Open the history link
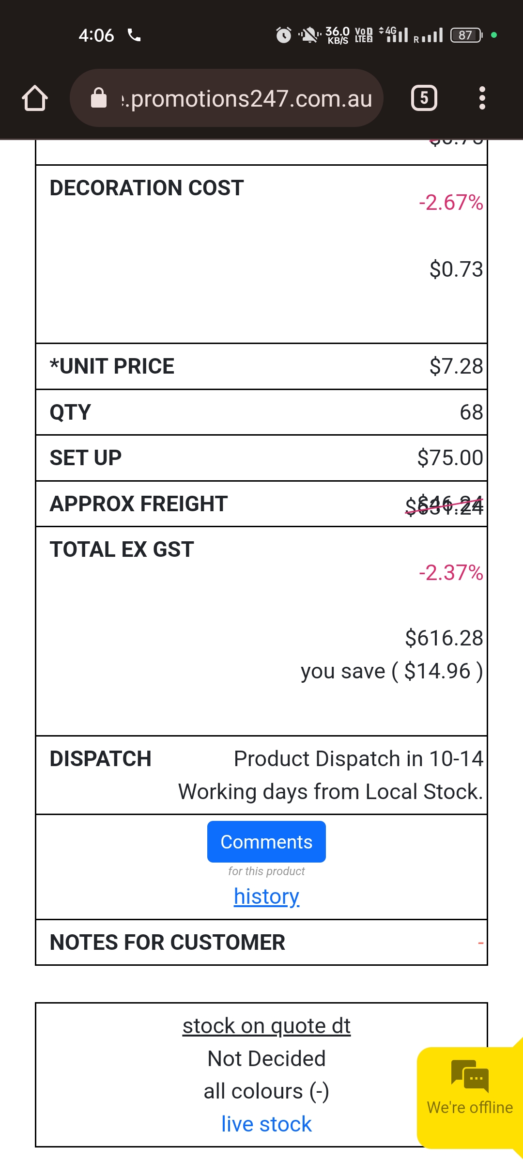Viewport: 523px width, 1163px height. click(x=266, y=896)
